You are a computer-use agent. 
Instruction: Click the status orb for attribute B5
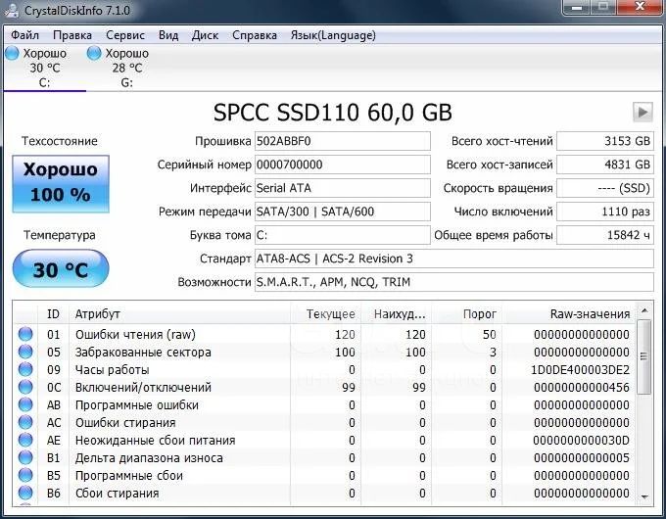pyautogui.click(x=25, y=475)
